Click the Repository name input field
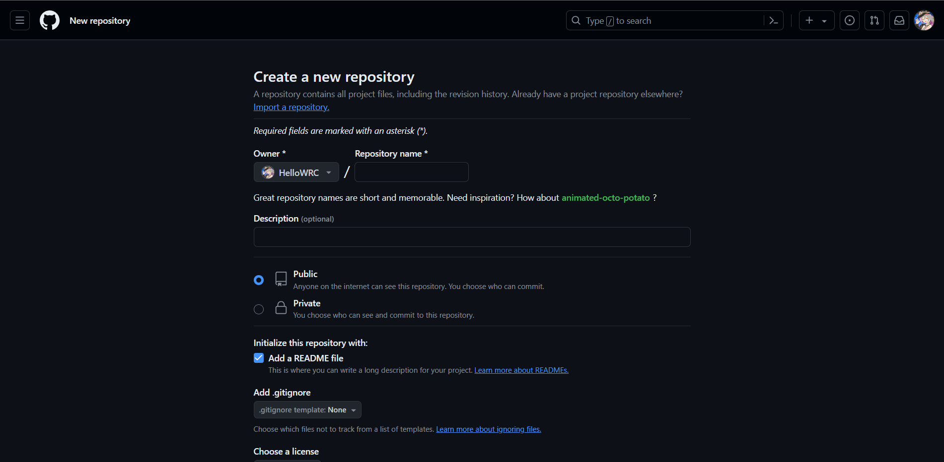The height and width of the screenshot is (462, 944). [412, 173]
